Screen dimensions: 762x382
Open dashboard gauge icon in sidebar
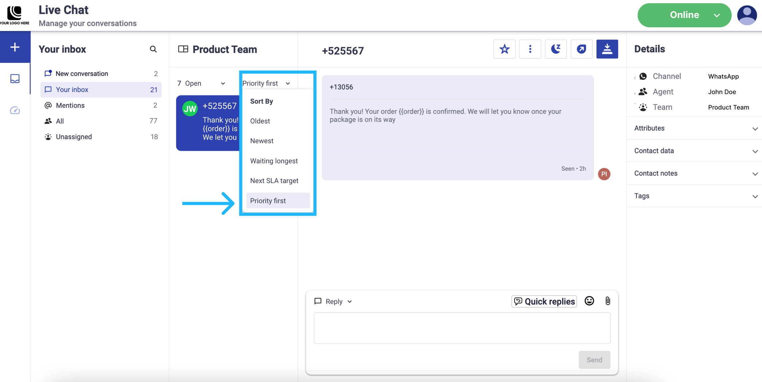(x=15, y=110)
